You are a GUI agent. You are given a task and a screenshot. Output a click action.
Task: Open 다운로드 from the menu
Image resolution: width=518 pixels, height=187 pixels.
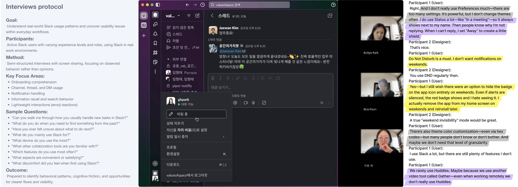173,164
